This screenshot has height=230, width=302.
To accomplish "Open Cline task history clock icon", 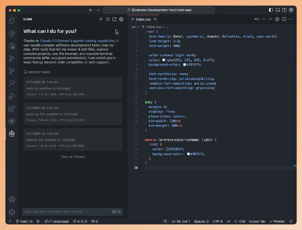I will coord(108,19).
